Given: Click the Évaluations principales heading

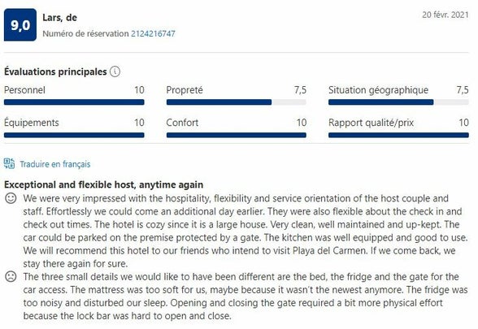Looking at the screenshot, I should click(55, 71).
